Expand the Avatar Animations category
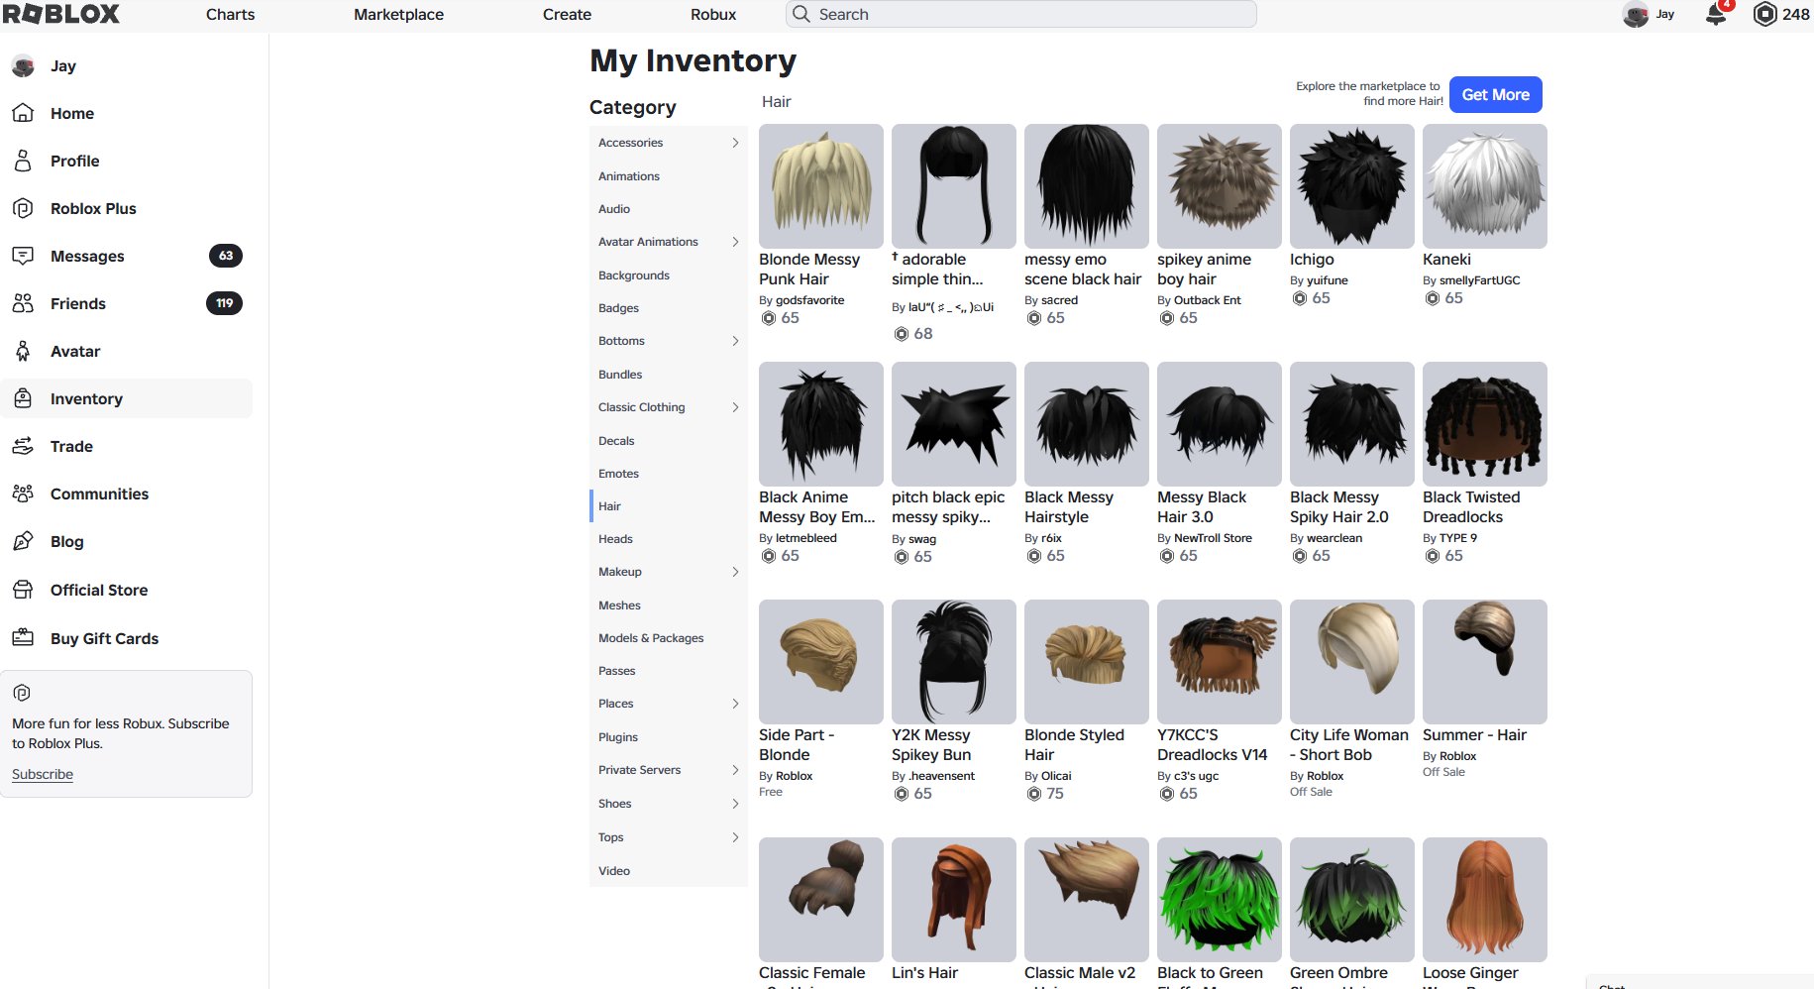This screenshot has height=989, width=1814. click(735, 242)
